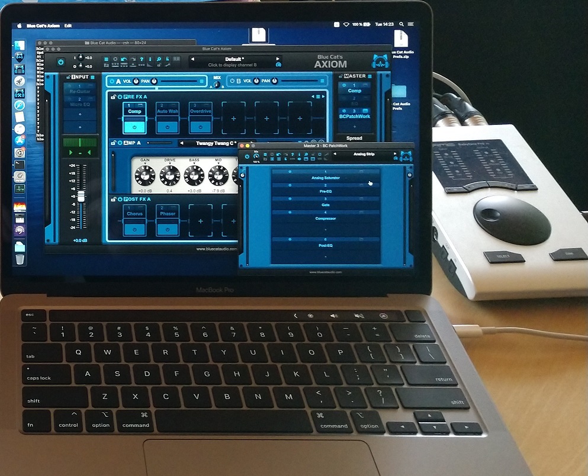Image resolution: width=588 pixels, height=476 pixels.
Task: Click the lock icon beside PRE FX A
Action: tap(113, 97)
